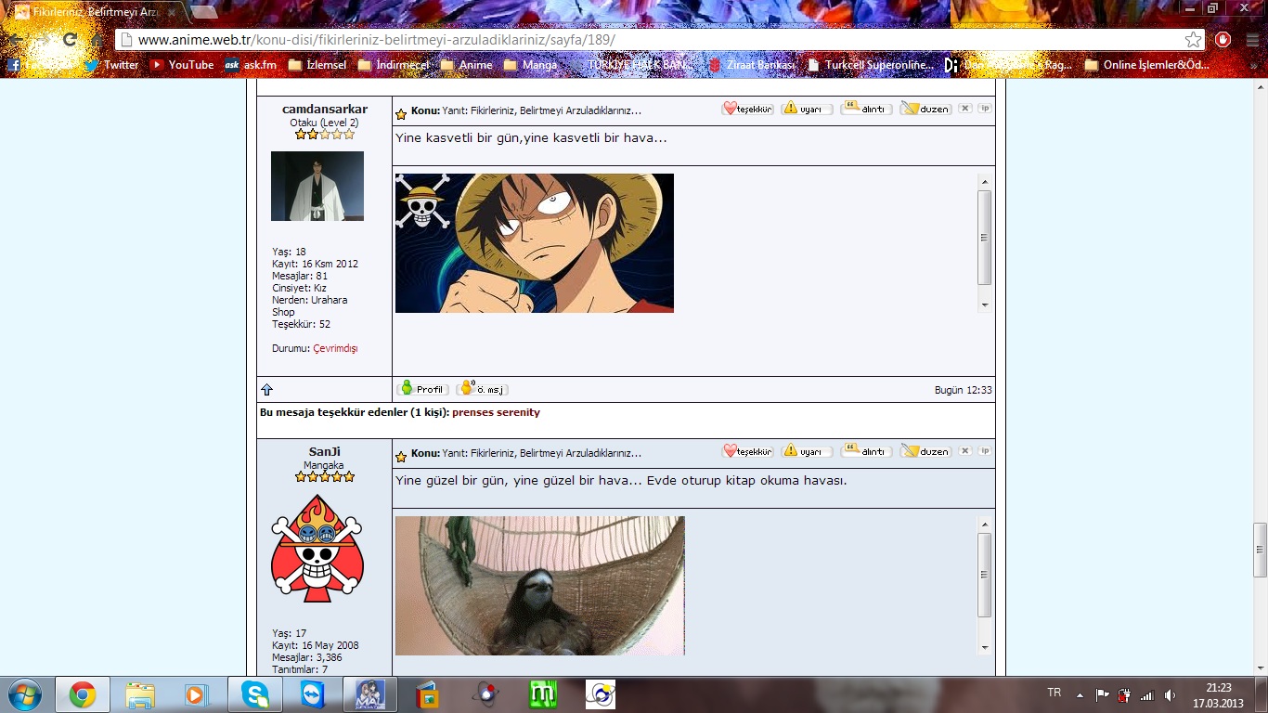Screen dimensions: 1268x713
Task: Click düzen edit button on SanJi's post
Action: click(x=925, y=451)
